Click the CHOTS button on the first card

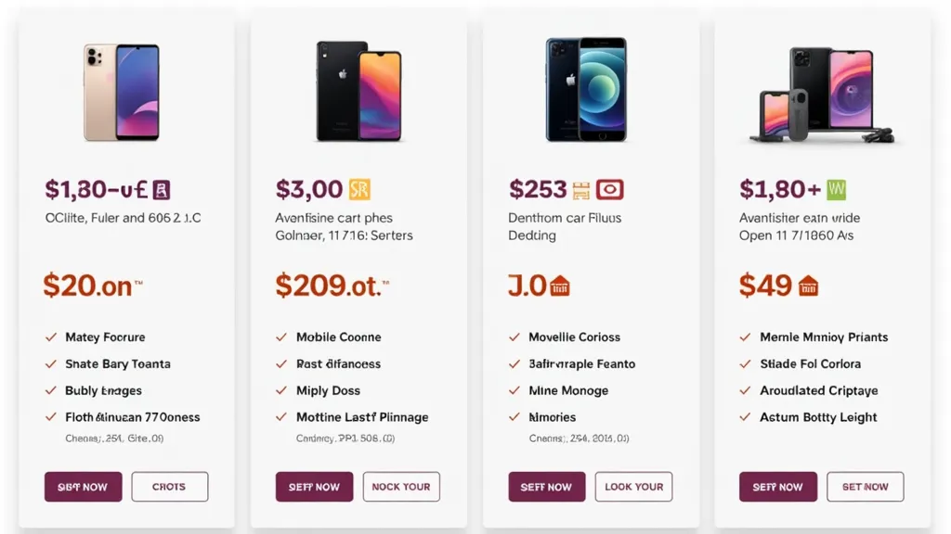tap(170, 486)
